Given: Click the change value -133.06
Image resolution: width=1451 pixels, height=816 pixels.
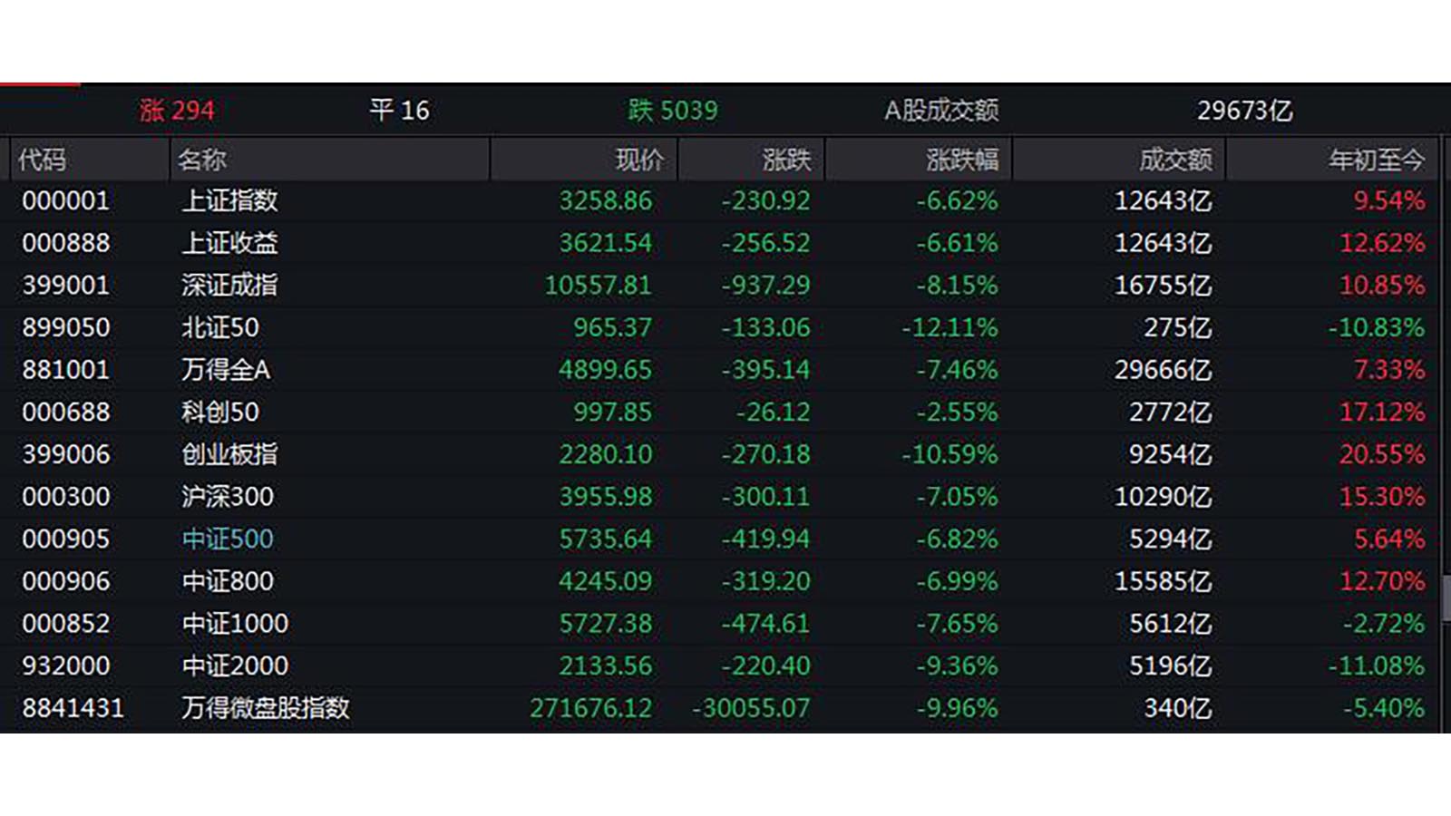Looking at the screenshot, I should coord(765,327).
